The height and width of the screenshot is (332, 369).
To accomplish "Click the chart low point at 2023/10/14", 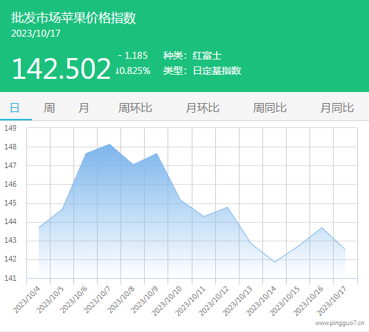I will coord(275,262).
